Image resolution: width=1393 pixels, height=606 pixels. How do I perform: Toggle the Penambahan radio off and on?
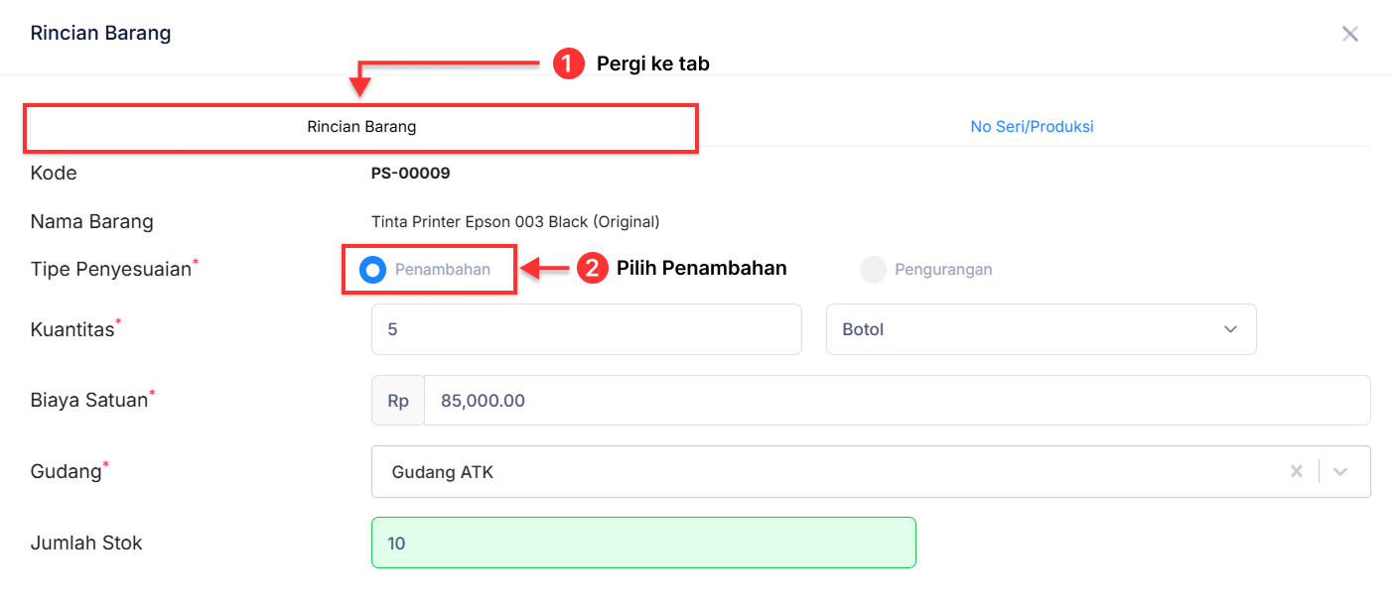(x=373, y=268)
